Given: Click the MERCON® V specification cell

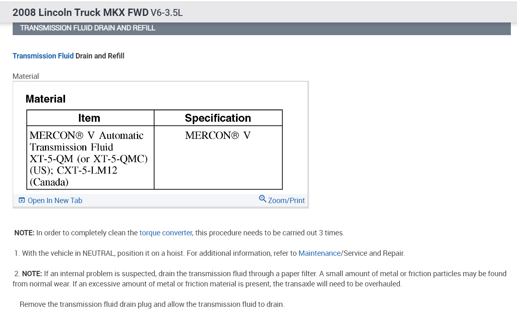Looking at the screenshot, I should [x=218, y=136].
